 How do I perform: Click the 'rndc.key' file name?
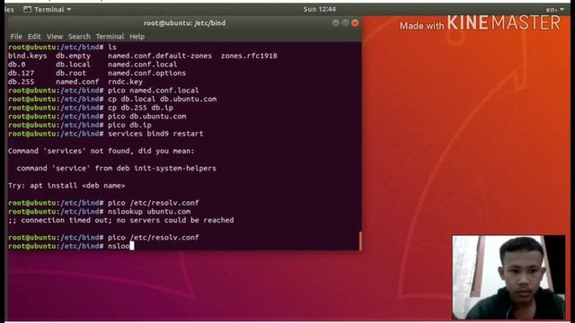125,82
